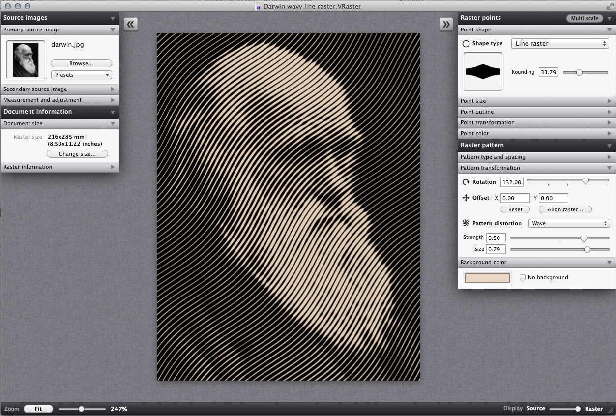Open the Presets dropdown

pyautogui.click(x=81, y=75)
